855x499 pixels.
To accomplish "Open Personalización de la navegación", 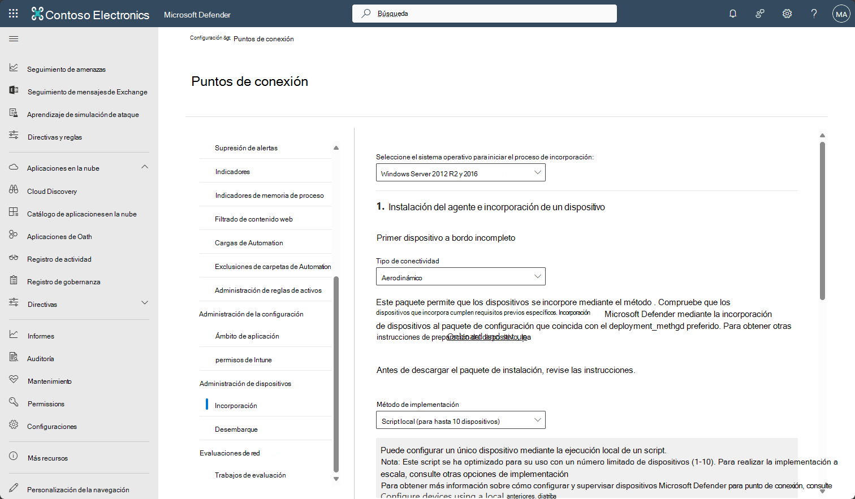I will point(79,488).
